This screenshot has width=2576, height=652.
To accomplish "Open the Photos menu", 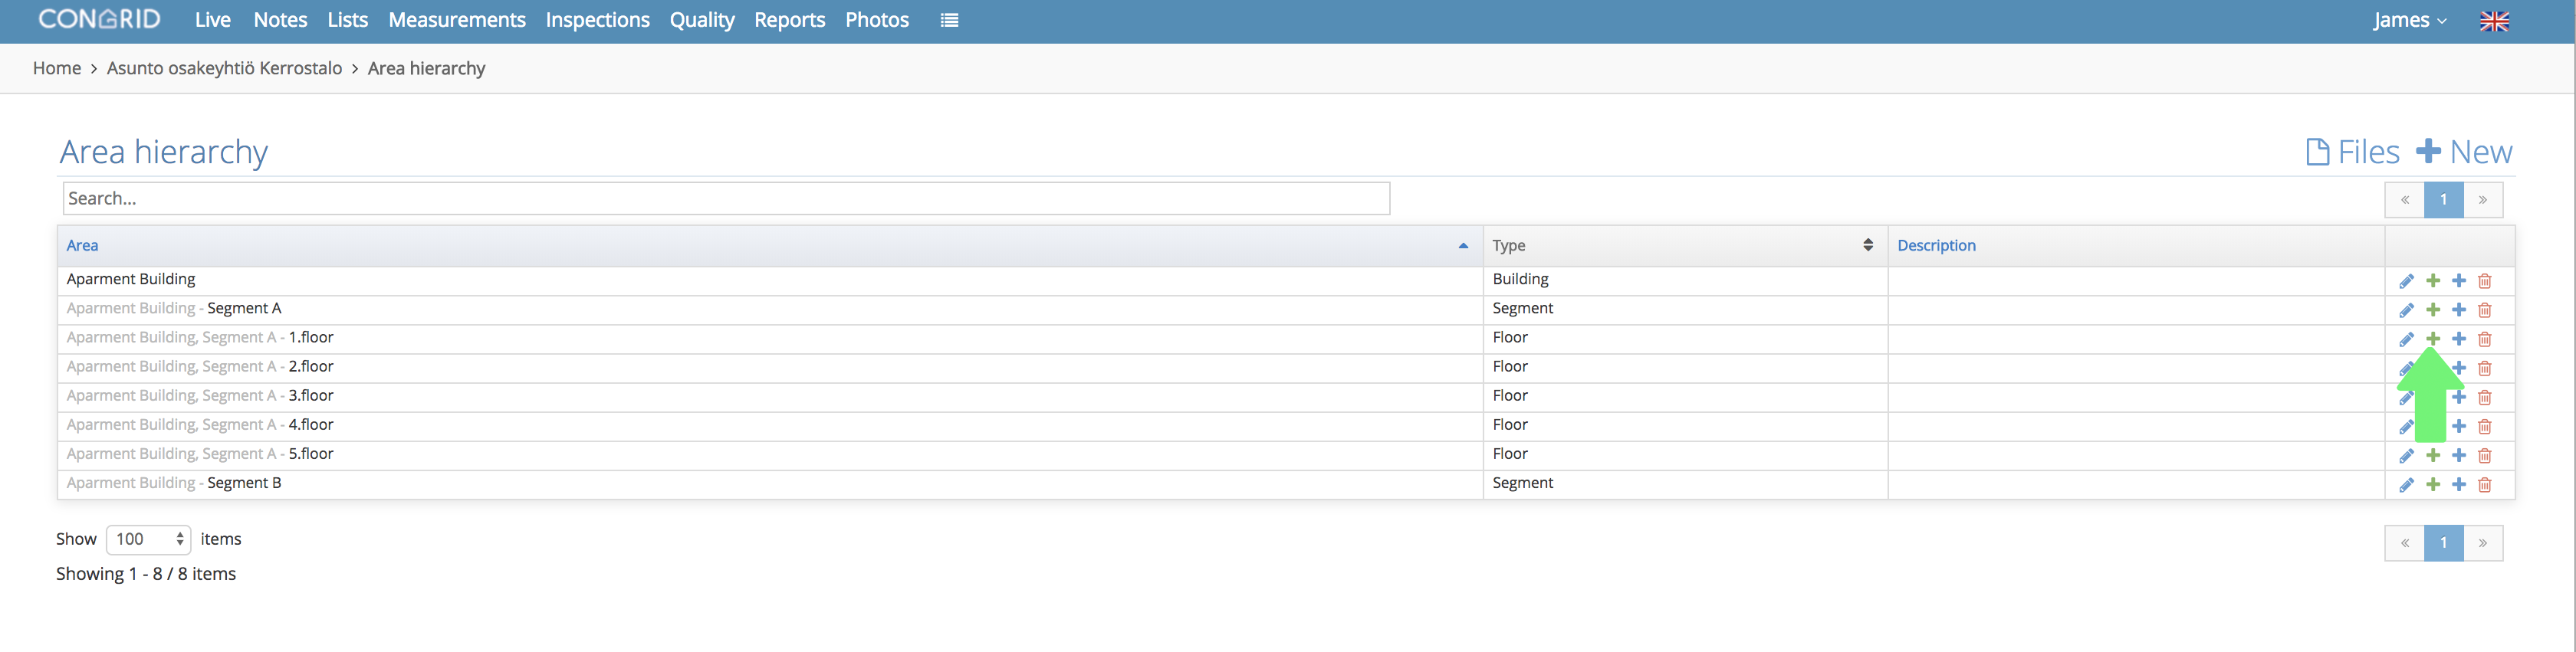I will pos(877,20).
